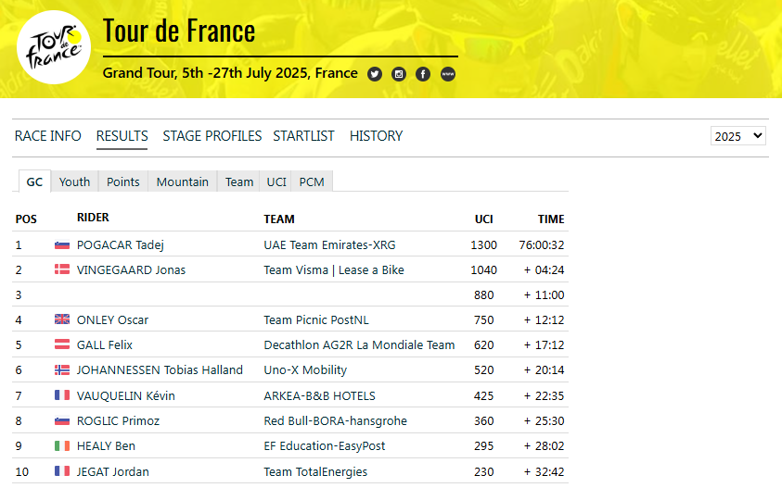Screen dimensions: 782x488
Task: Open Team TotalEnergies
Action: click(315, 471)
